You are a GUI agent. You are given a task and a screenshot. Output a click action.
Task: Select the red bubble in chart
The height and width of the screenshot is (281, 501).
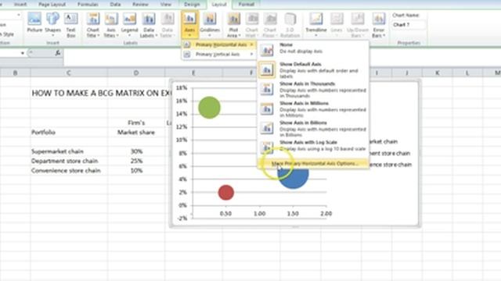pos(226,193)
